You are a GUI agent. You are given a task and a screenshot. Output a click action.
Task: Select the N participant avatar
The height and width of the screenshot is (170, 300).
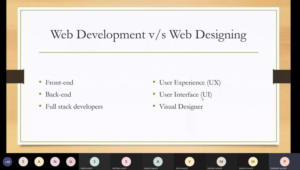click(x=55, y=162)
